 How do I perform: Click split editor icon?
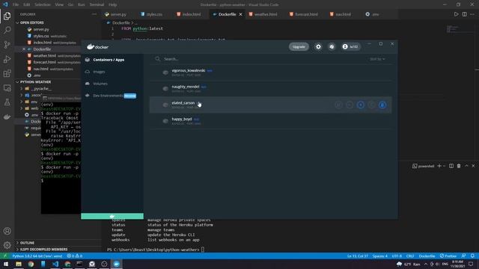pyautogui.click(x=464, y=14)
